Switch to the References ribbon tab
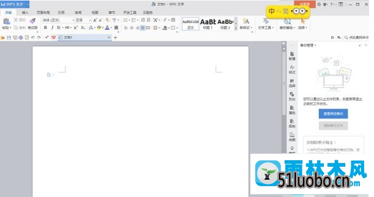The height and width of the screenshot is (197, 374). (x=61, y=12)
